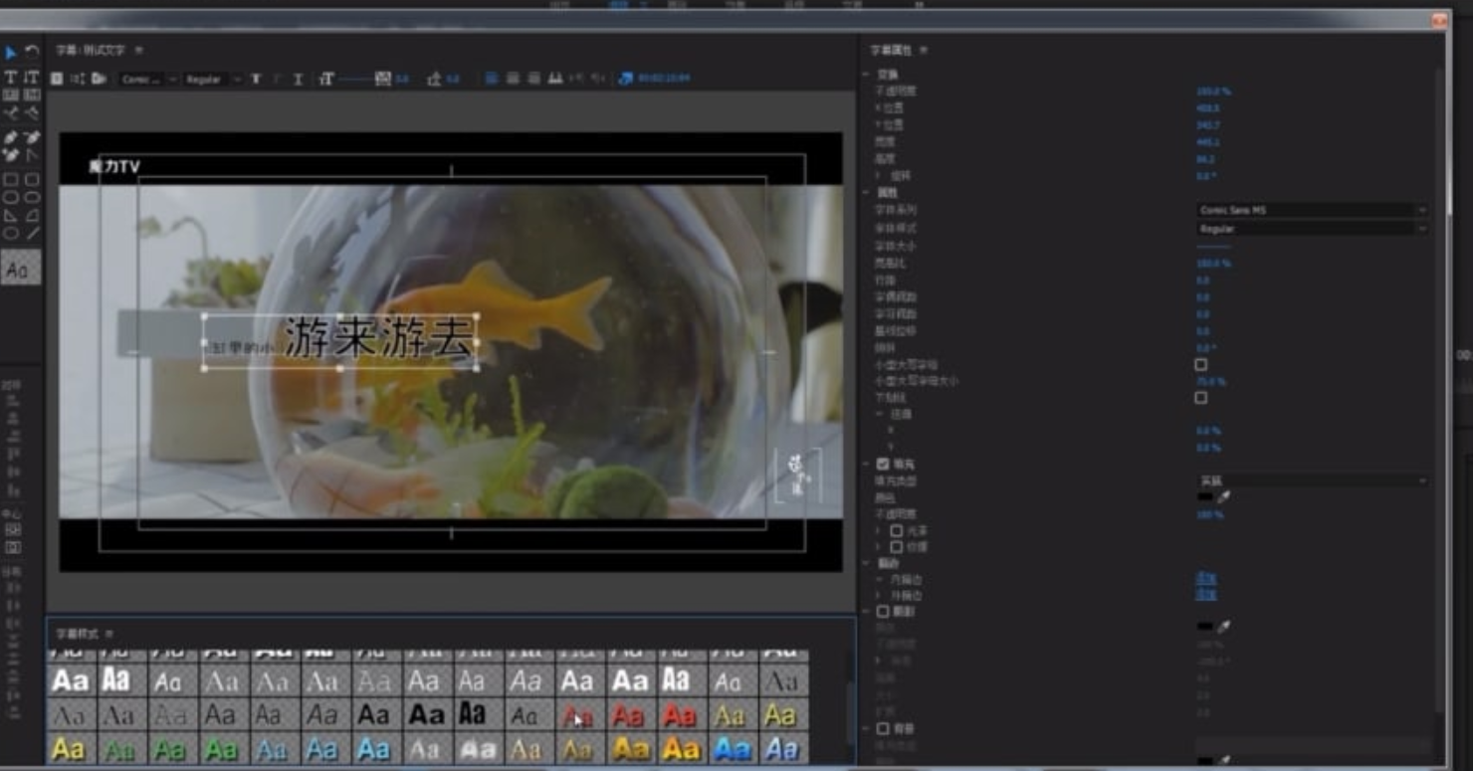Click the fill color eyedropper icon

(x=1224, y=496)
